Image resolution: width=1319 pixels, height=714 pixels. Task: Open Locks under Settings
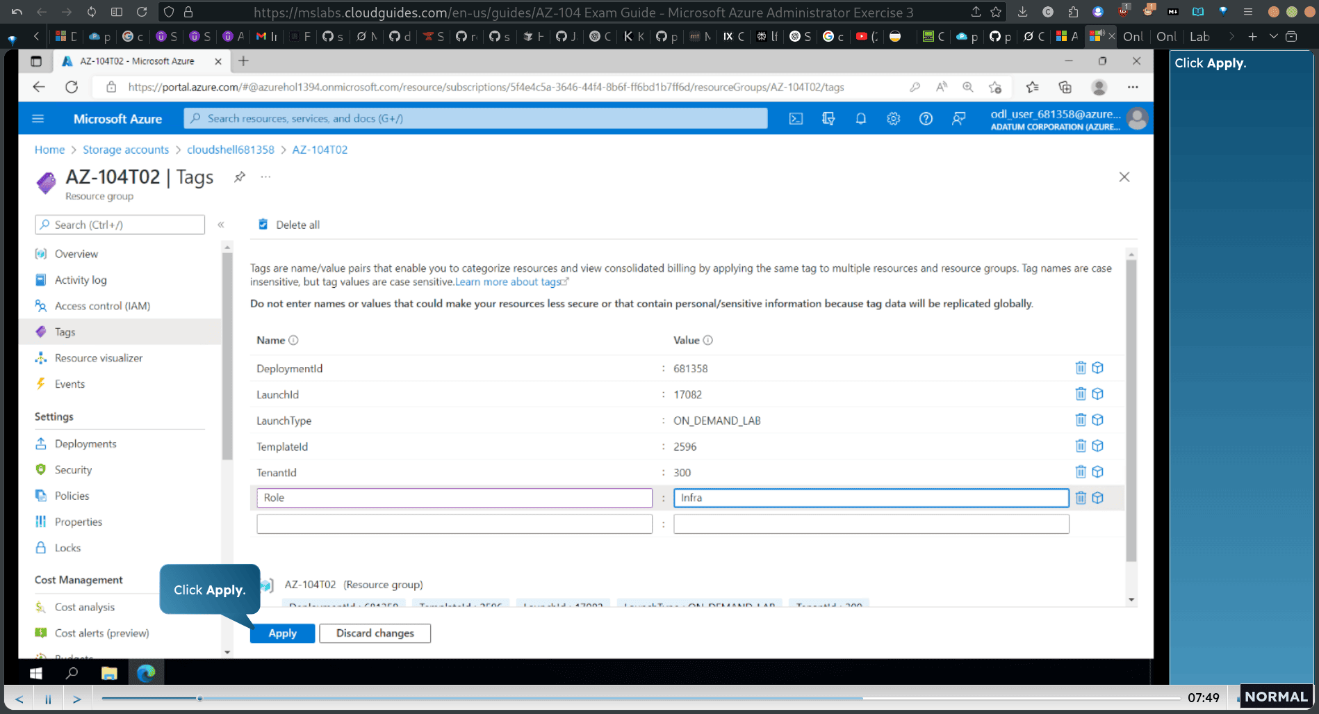pos(67,548)
